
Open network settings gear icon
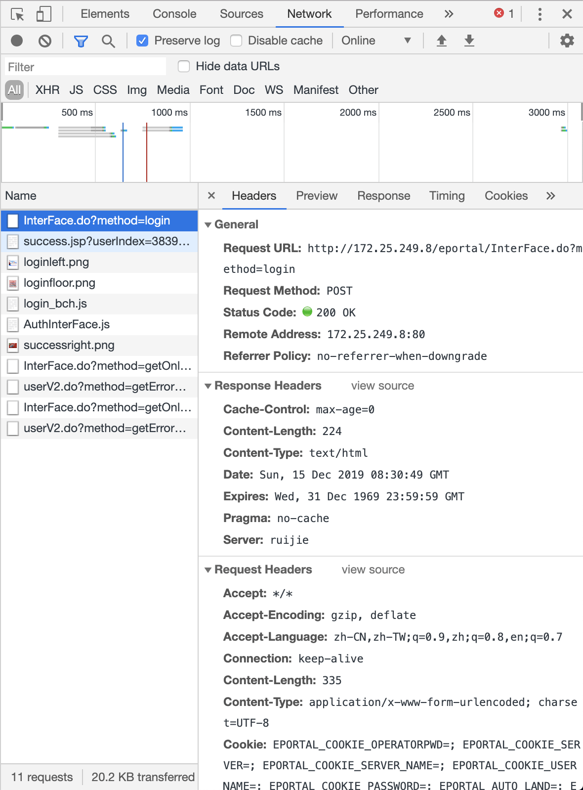[x=567, y=41]
